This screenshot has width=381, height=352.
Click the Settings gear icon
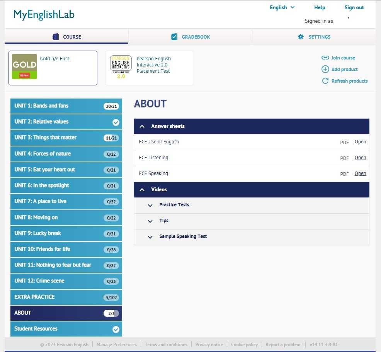[x=301, y=37]
